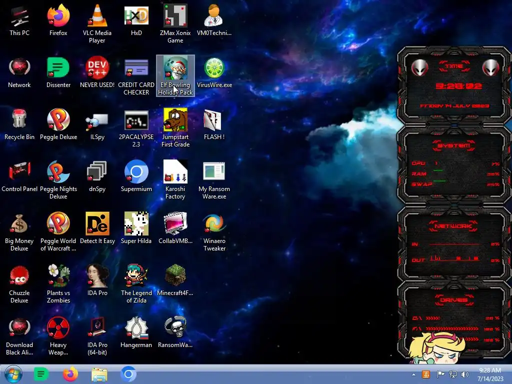This screenshot has height=384, width=512.
Task: Click the left alien head on the TIME widget
Action: 419,68
